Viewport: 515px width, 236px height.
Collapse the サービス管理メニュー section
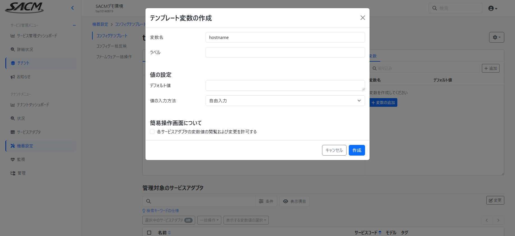pos(74,25)
